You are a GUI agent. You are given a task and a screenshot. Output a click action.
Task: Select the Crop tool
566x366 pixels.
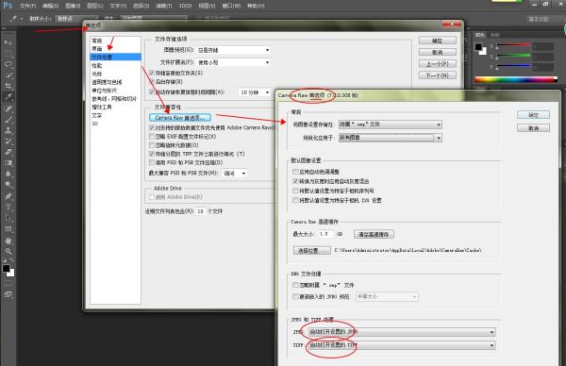click(8, 86)
